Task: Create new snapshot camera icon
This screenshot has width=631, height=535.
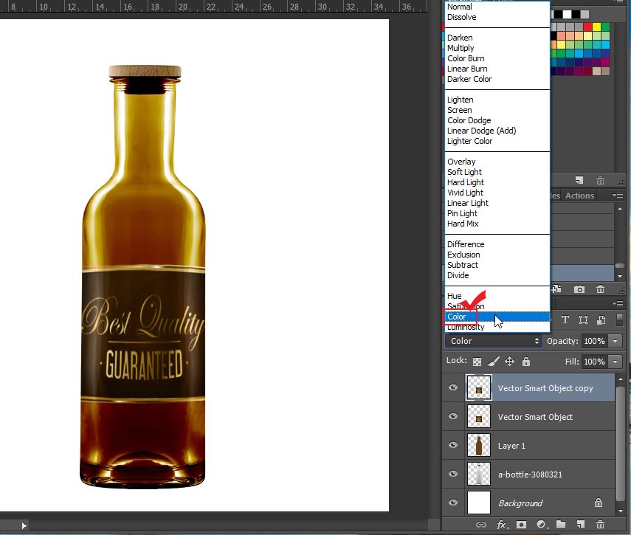Action: (x=579, y=289)
